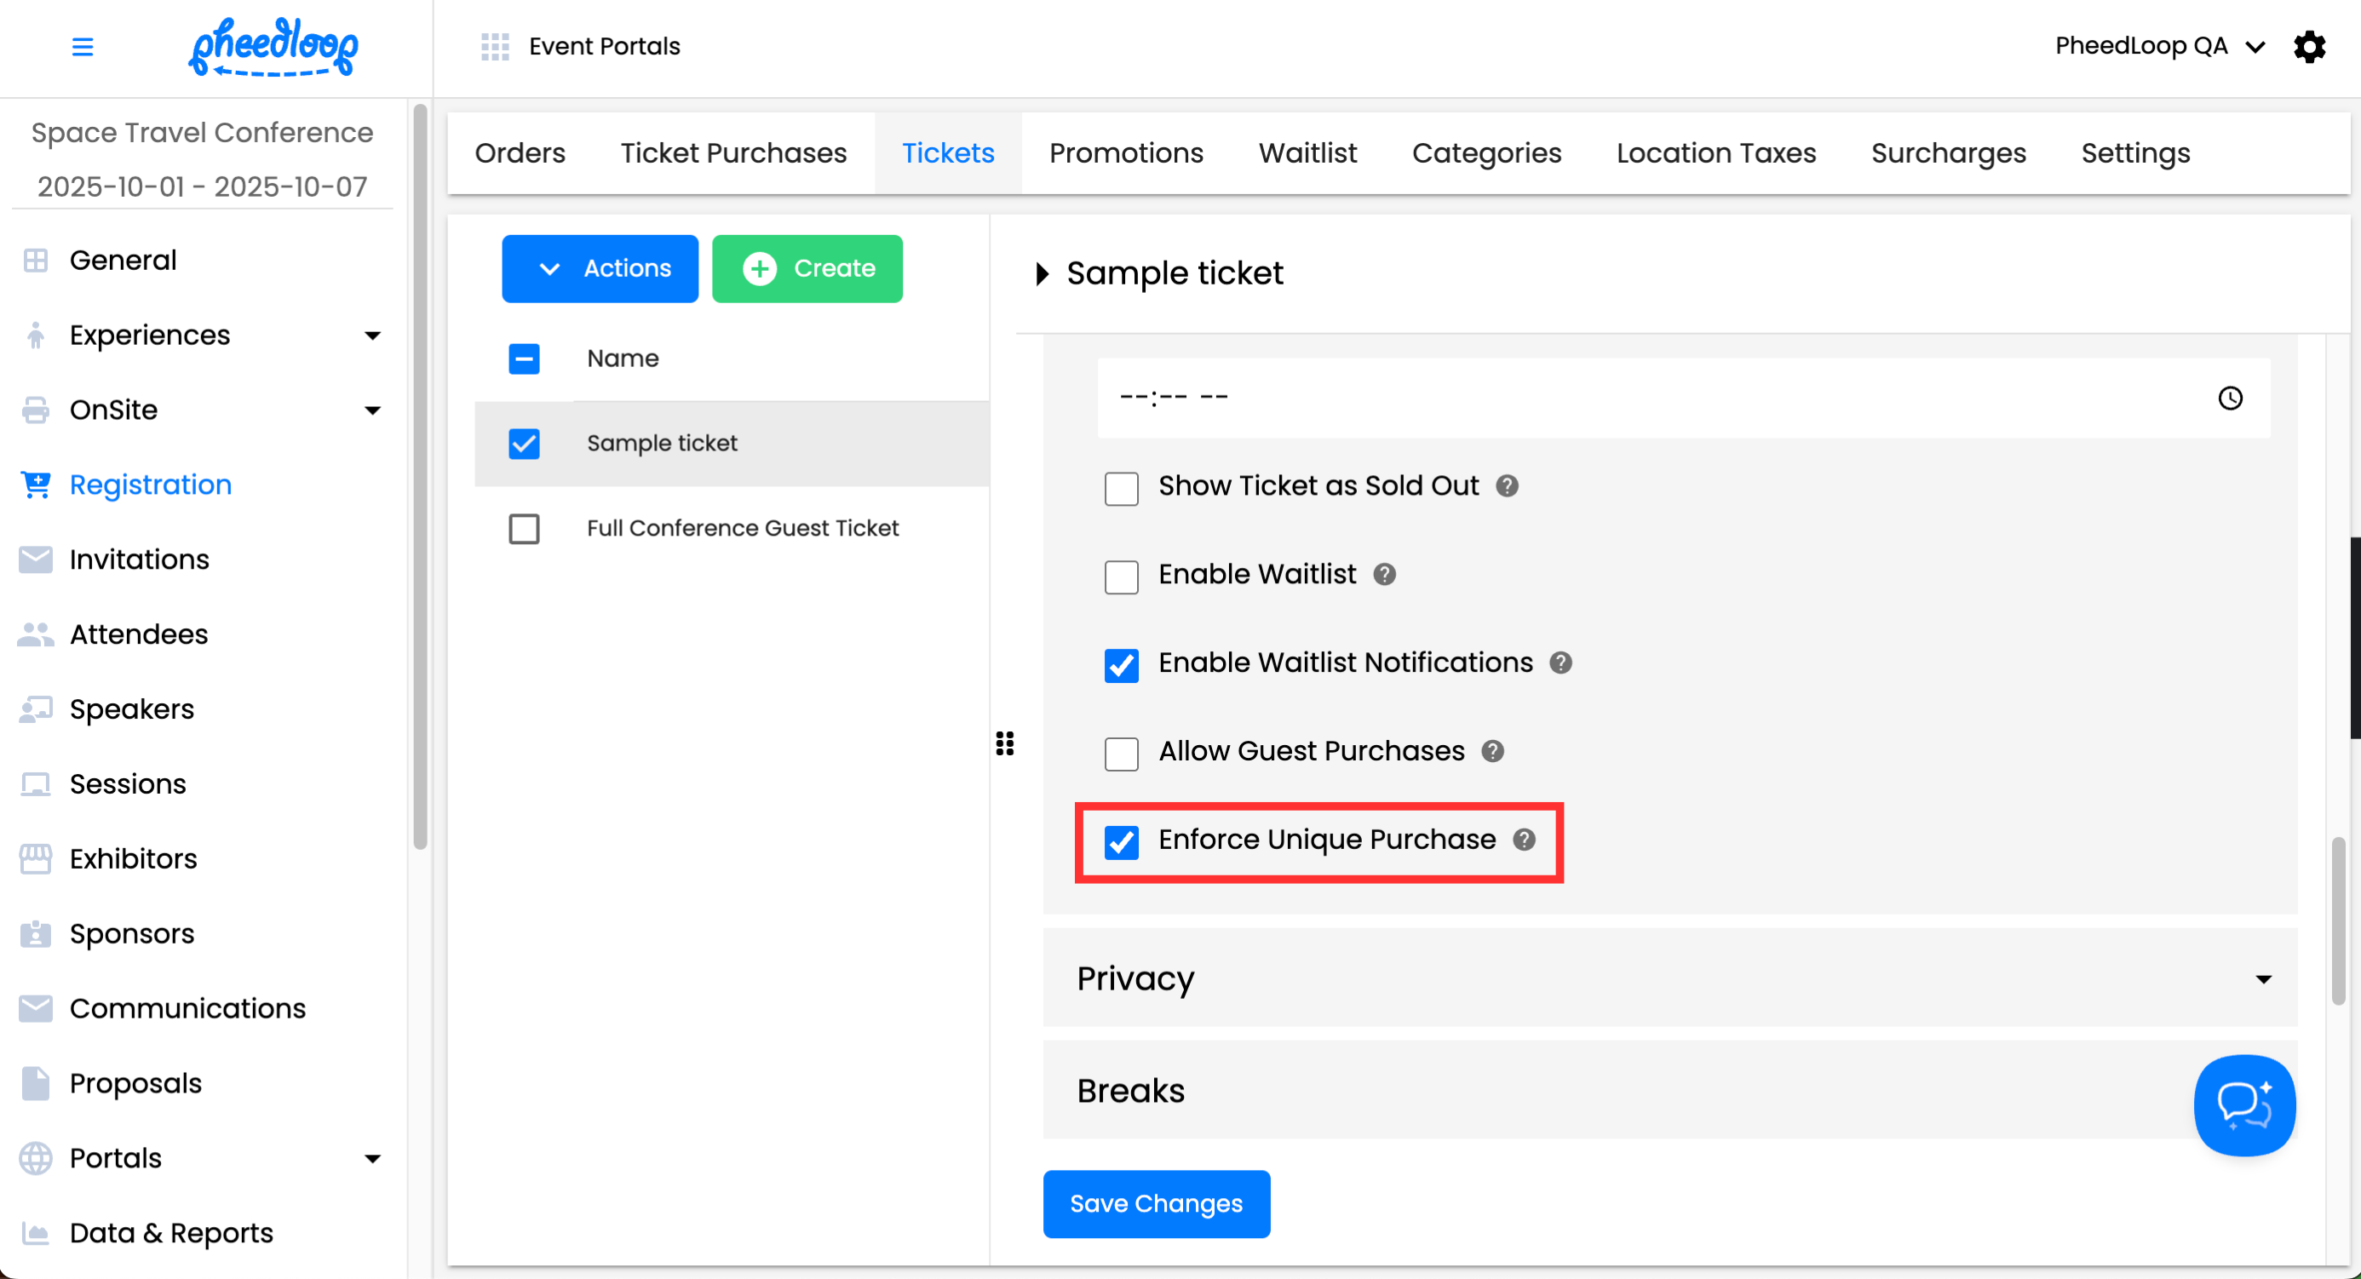Click help icon beside Show Ticket as Sold Out
The width and height of the screenshot is (2361, 1279).
coord(1507,485)
